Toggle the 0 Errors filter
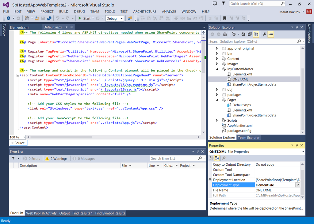314x224 pixels. (32, 159)
